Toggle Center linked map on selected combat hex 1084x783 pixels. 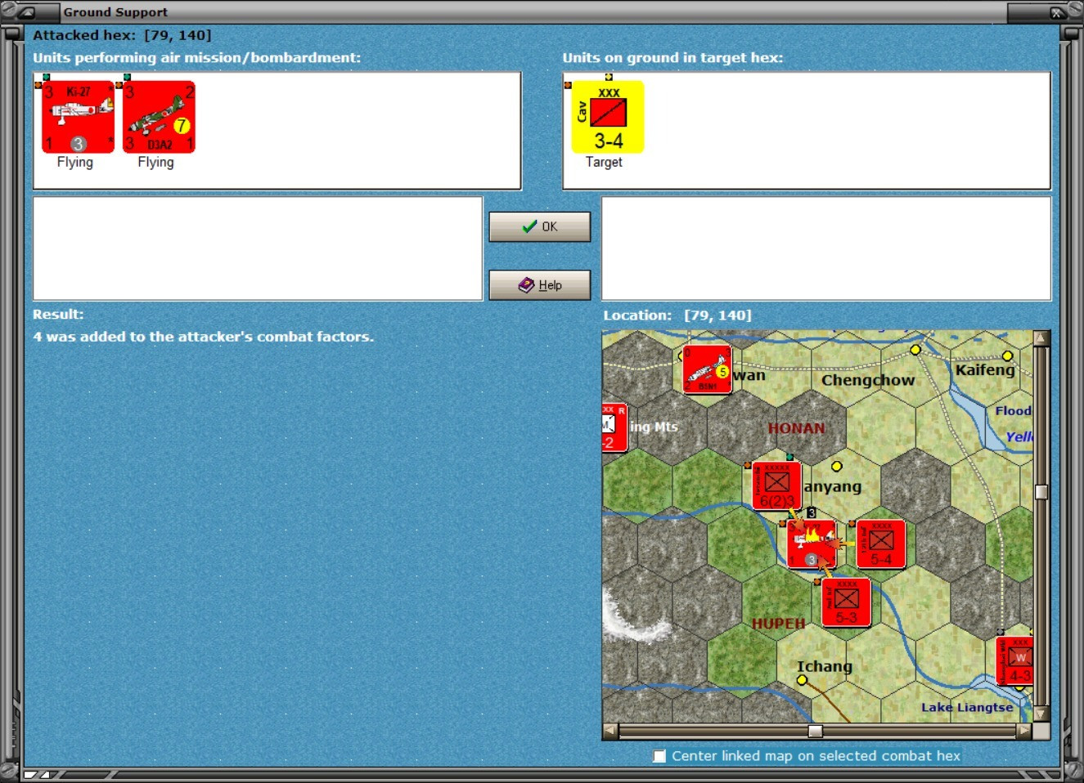659,756
